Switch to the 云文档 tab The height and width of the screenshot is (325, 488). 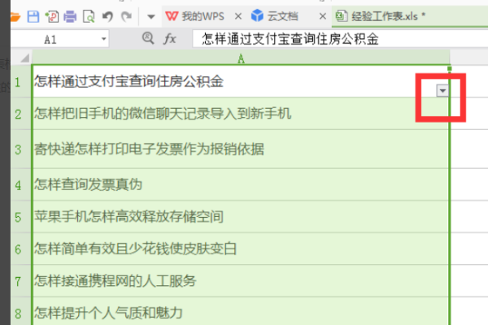tap(275, 16)
